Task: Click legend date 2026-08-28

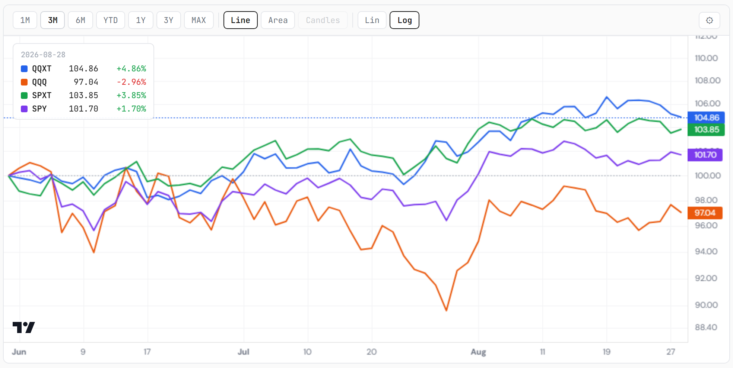Action: click(43, 55)
